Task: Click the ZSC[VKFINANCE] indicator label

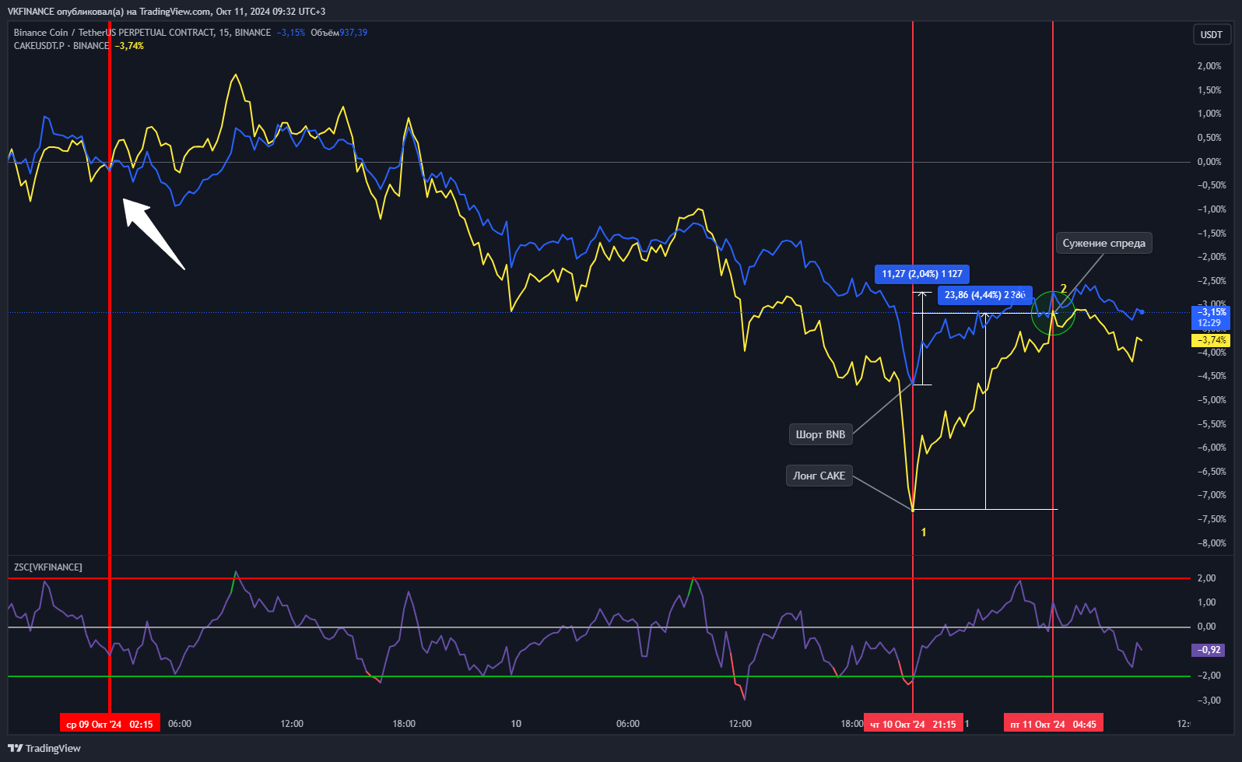Action: (x=47, y=567)
